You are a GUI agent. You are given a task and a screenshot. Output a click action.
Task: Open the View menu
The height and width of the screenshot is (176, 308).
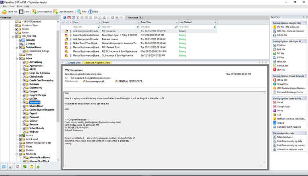tap(12, 6)
